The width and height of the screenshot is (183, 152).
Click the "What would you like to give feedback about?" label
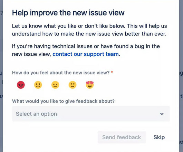pos(63,101)
